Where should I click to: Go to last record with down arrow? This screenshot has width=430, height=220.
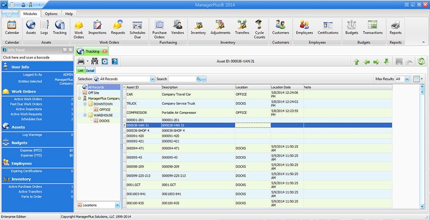click(387, 62)
